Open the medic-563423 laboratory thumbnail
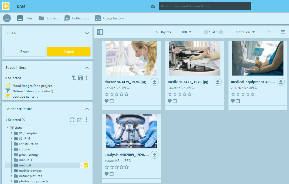The width and height of the screenshot is (289, 184). coord(195,58)
